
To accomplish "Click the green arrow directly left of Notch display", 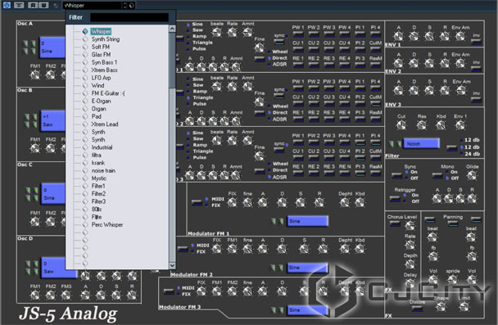I will [x=398, y=144].
